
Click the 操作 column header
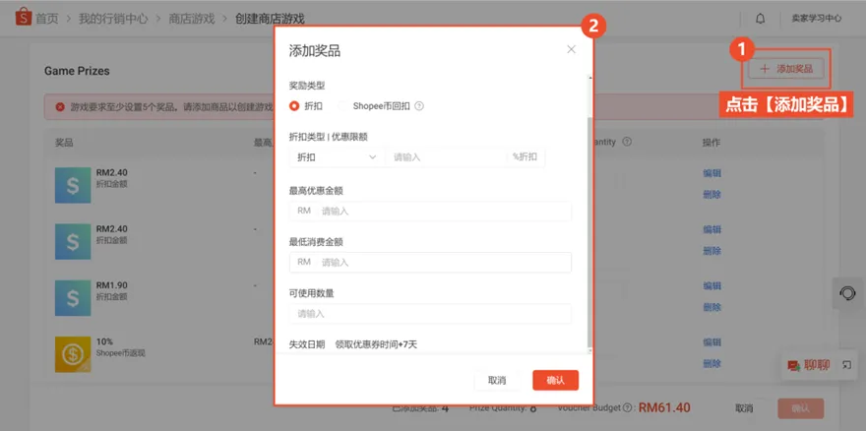tap(711, 143)
